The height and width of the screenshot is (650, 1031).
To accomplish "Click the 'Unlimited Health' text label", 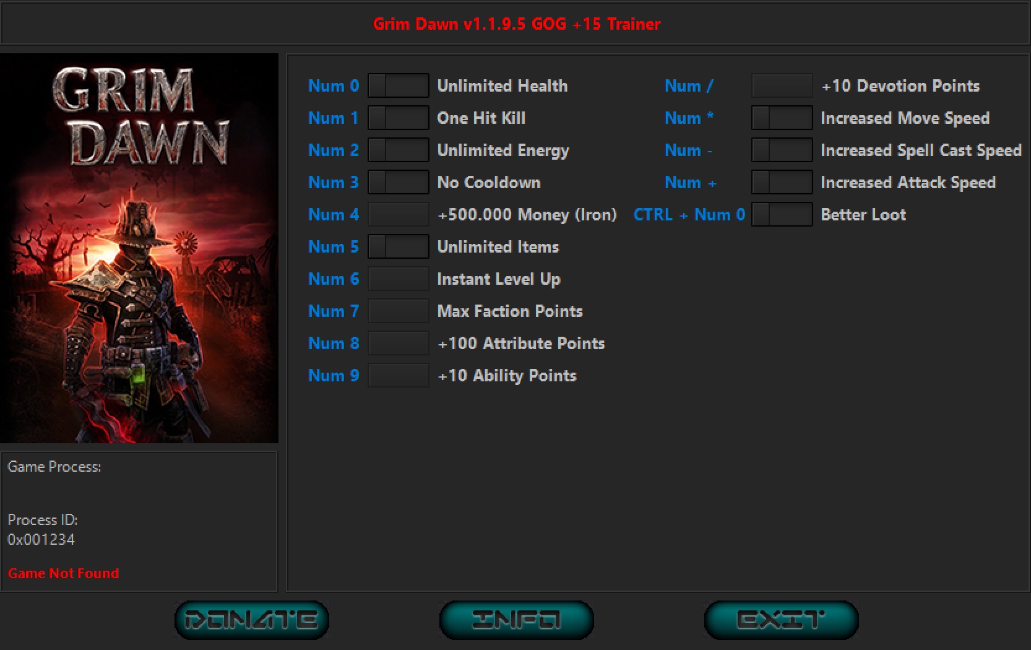I will pos(503,86).
